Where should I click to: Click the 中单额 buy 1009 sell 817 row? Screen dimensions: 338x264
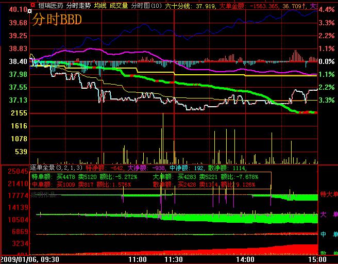[x=81, y=185]
